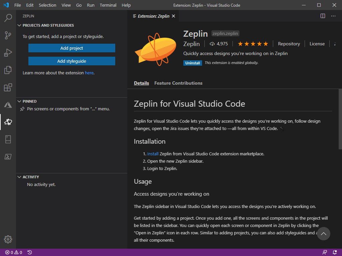
Task: Click the download count 4,975
Action: coord(219,44)
